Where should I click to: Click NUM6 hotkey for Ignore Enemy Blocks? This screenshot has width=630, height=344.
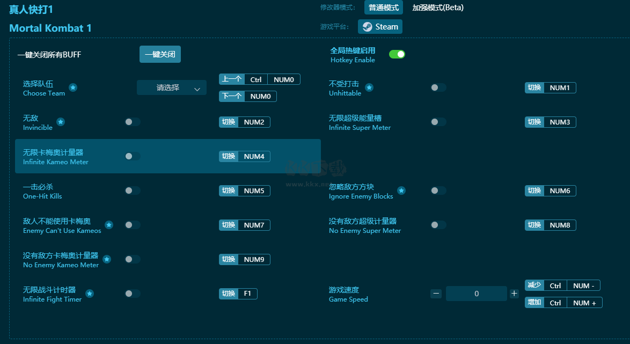click(551, 191)
